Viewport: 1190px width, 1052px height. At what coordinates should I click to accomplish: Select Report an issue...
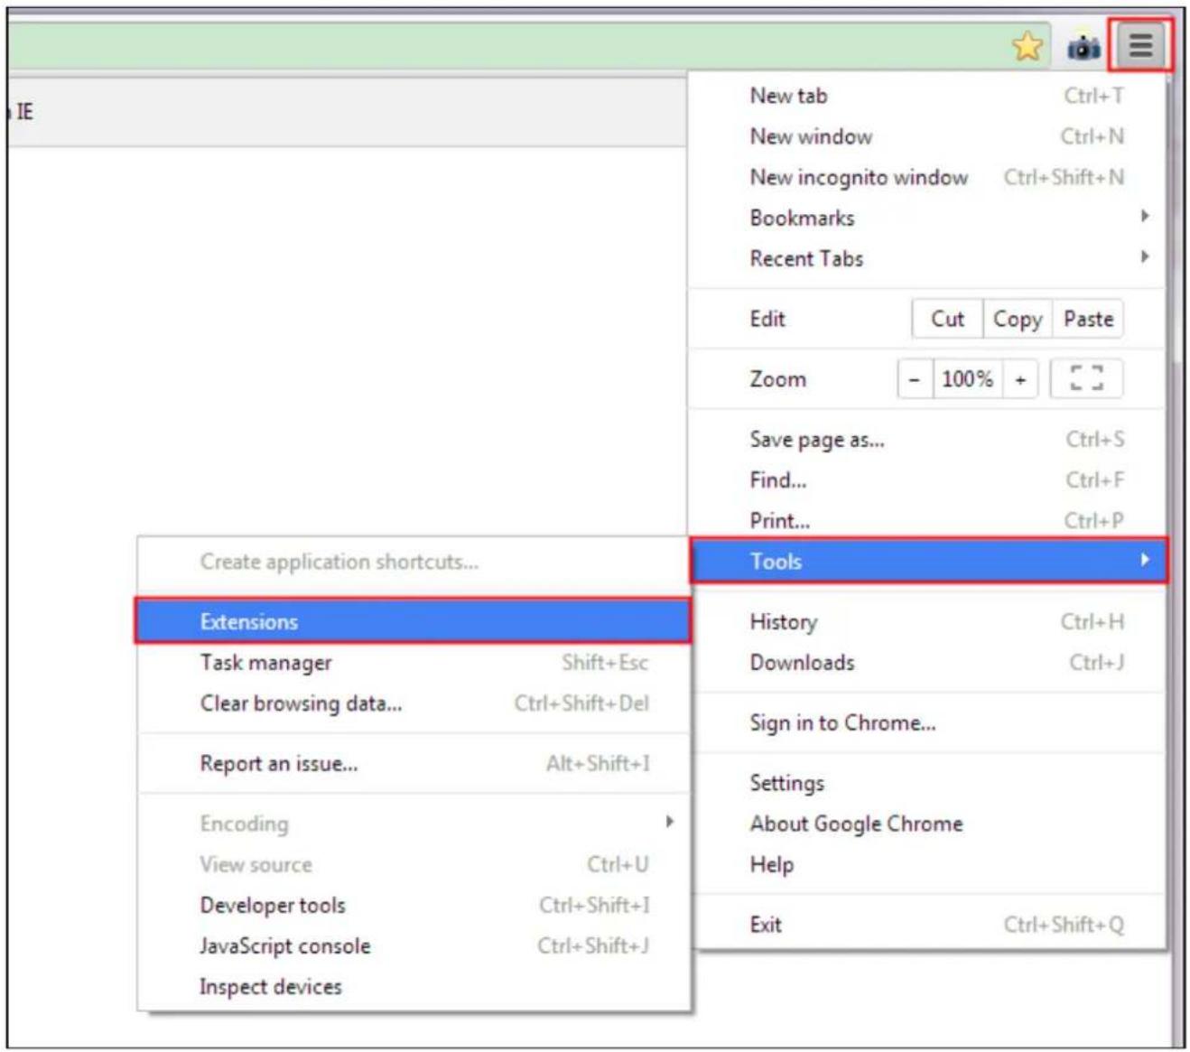[x=414, y=764]
